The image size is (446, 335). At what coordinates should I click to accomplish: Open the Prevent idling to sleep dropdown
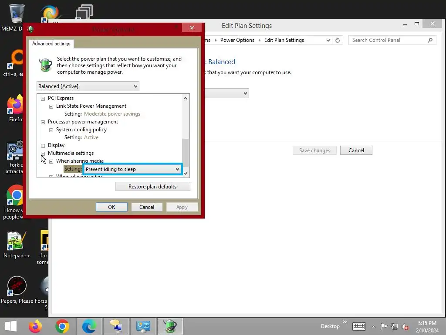pos(132,169)
